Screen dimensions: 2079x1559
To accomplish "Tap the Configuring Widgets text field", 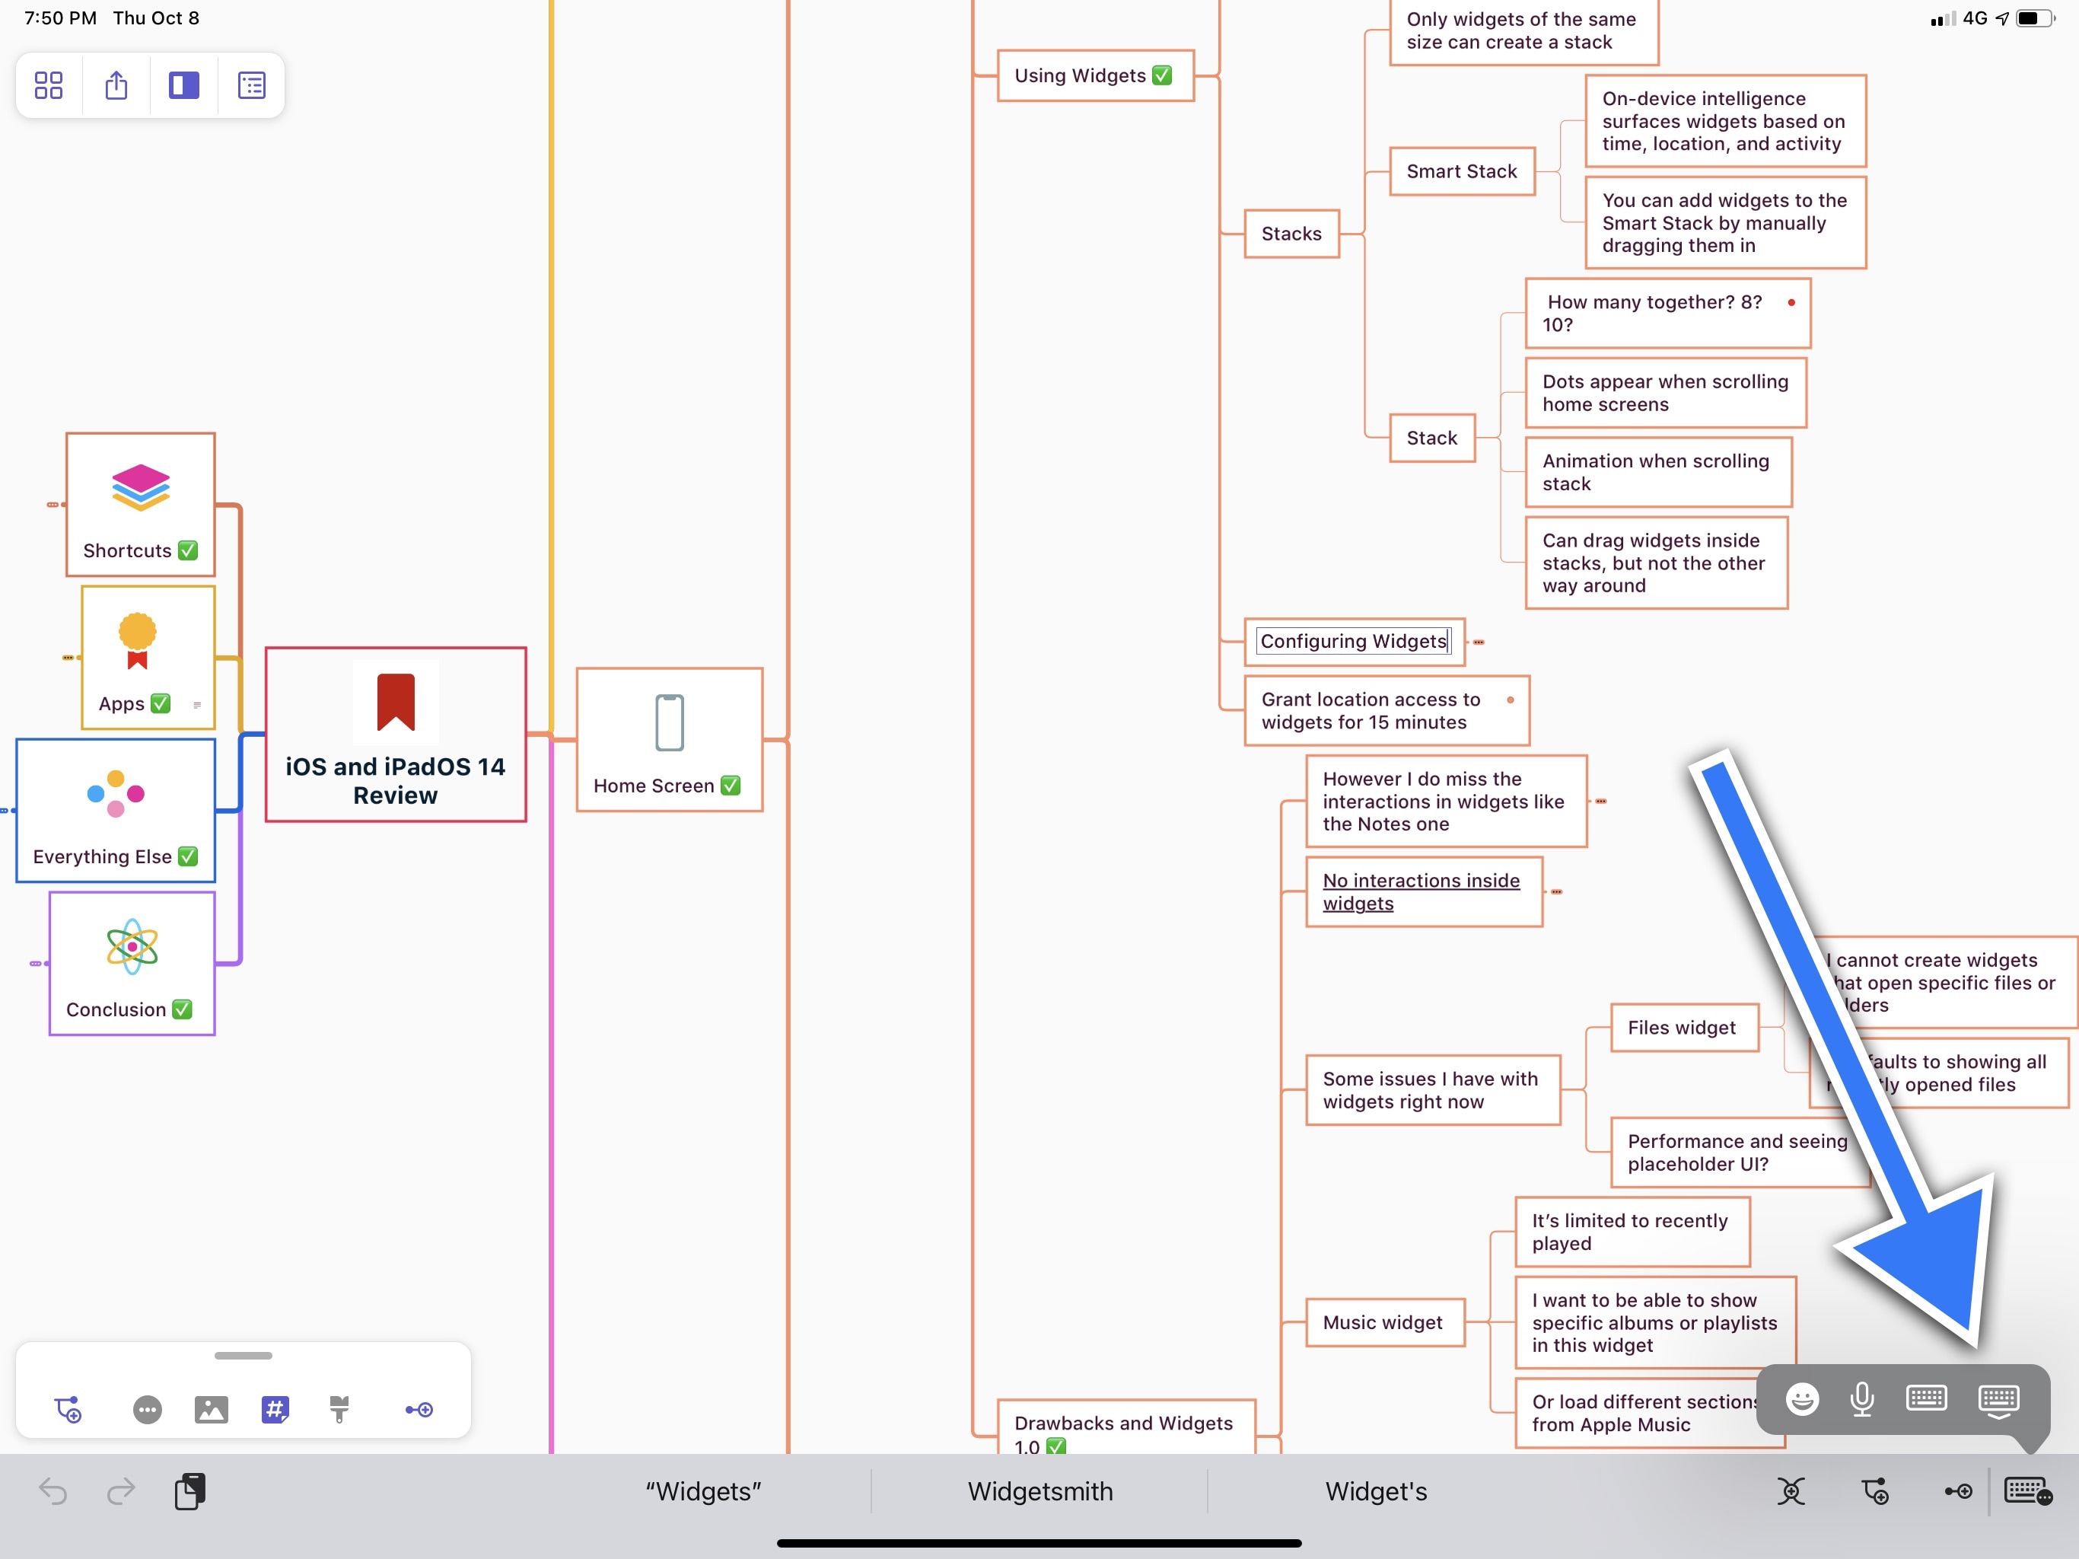I will click(1354, 641).
